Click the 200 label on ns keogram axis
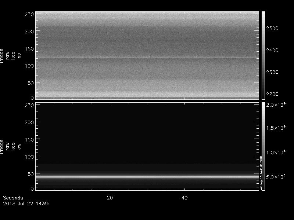Image resolution: width=294 pixels, height=220 pixels. (29, 32)
